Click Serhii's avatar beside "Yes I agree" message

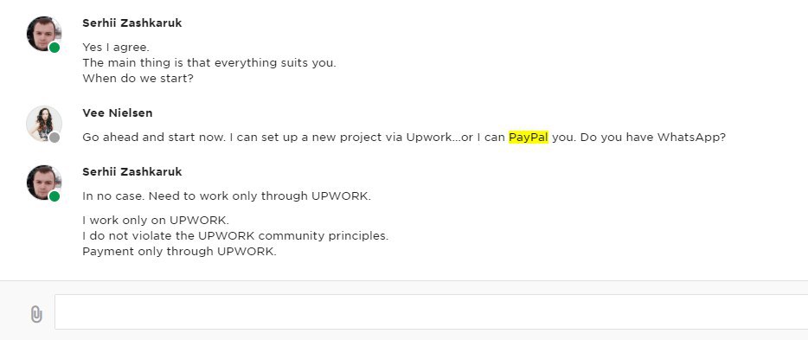coord(44,34)
